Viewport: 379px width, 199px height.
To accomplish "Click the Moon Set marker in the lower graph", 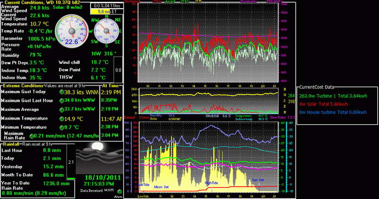I will (161, 187).
